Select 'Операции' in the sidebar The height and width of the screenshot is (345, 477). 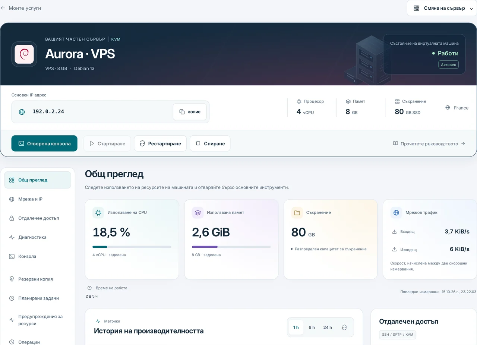[x=38, y=342]
